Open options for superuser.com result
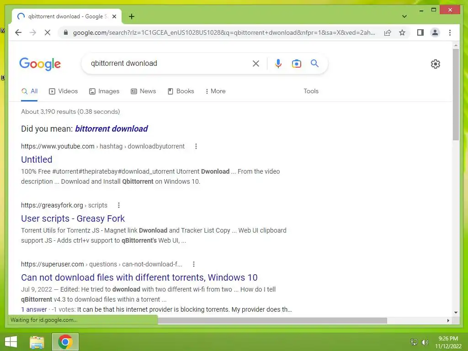Viewport: 468px width, 351px height. (x=193, y=264)
